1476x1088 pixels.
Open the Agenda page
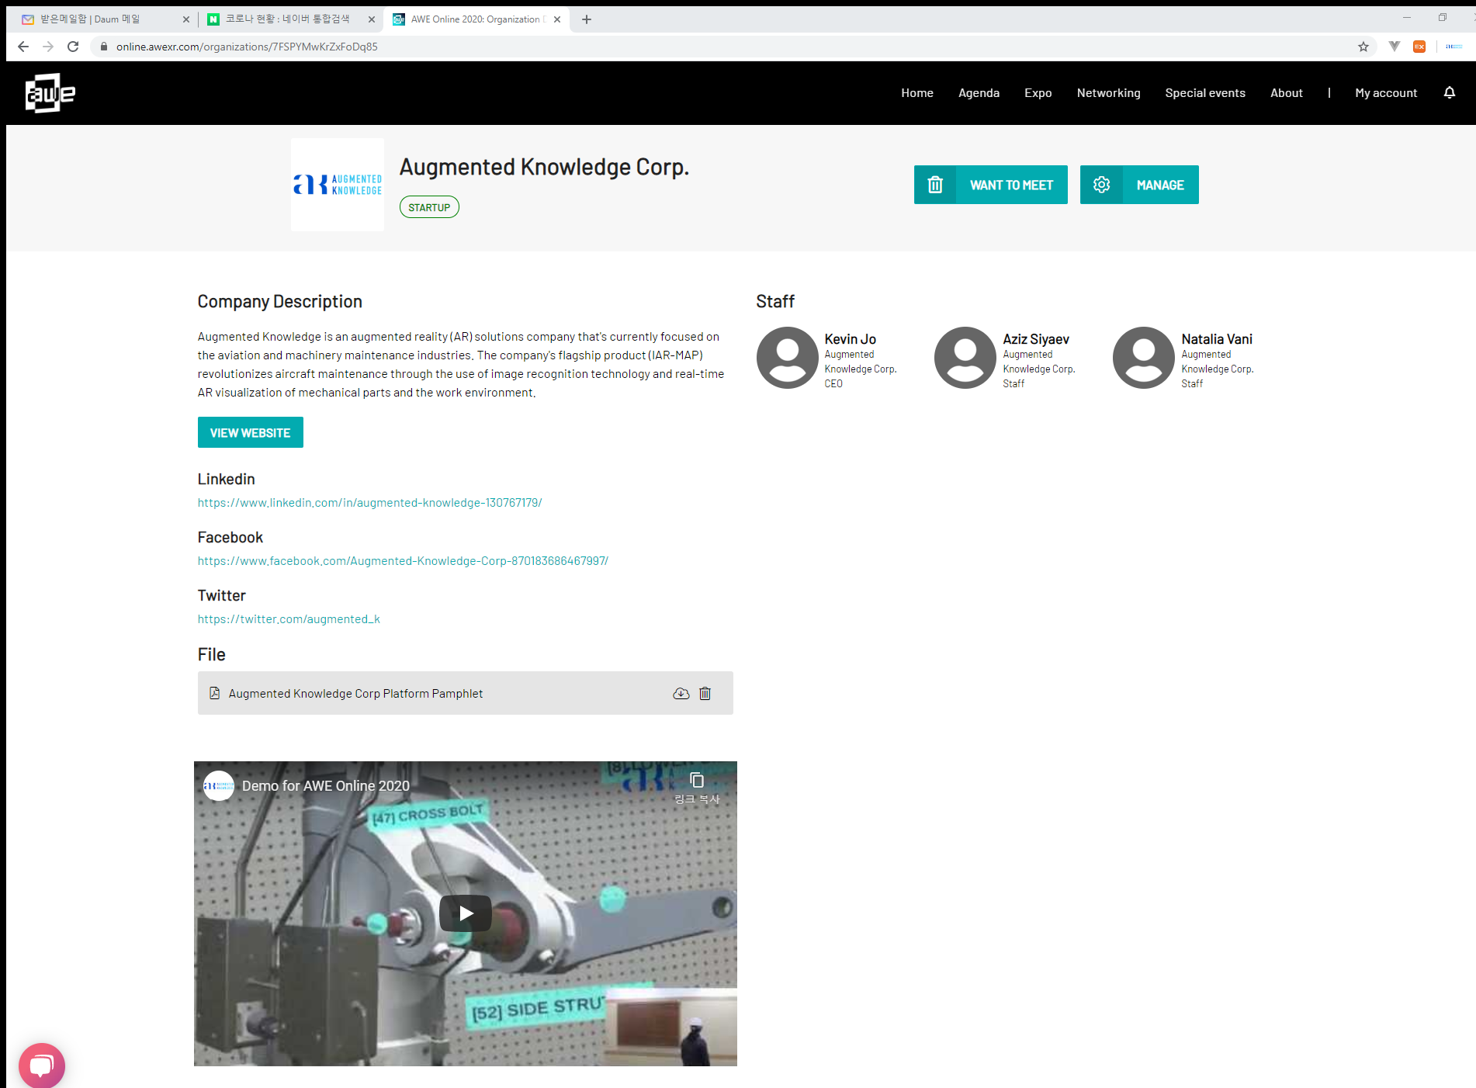tap(979, 93)
